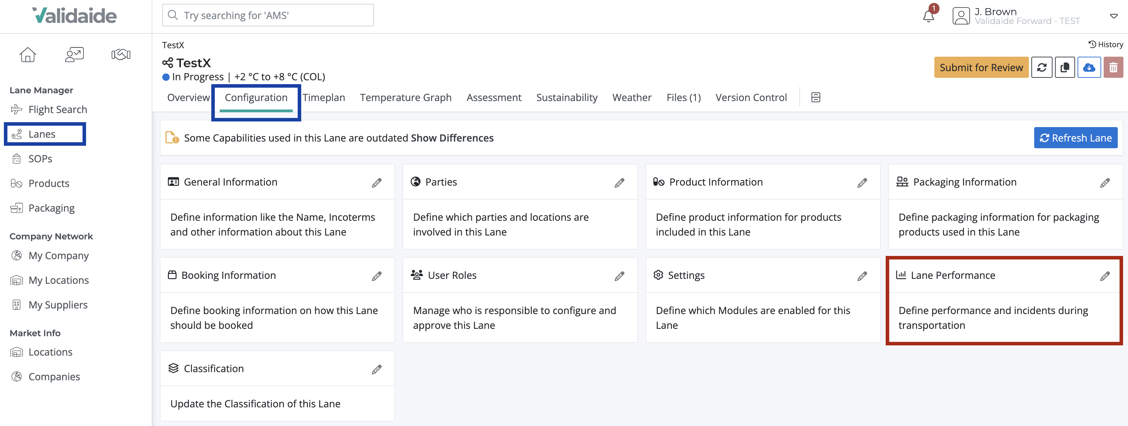Click the Parties card title
This screenshot has width=1128, height=426.
coord(441,182)
